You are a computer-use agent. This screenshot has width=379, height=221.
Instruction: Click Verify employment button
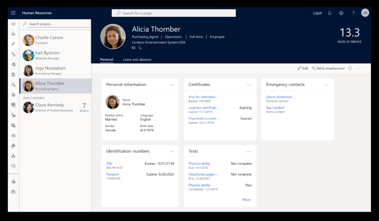click(328, 68)
